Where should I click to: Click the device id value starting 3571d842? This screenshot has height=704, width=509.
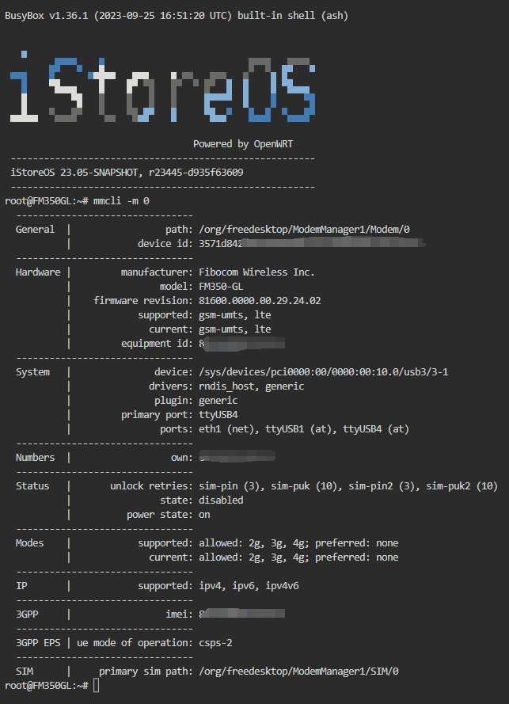(x=312, y=243)
